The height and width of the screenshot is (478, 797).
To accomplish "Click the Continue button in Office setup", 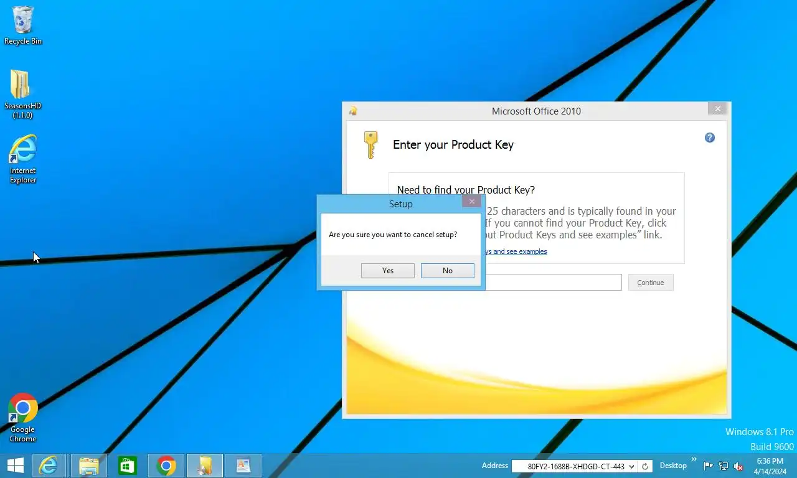I will (651, 283).
